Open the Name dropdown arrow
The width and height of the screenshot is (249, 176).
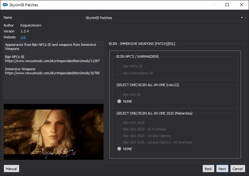(242, 18)
